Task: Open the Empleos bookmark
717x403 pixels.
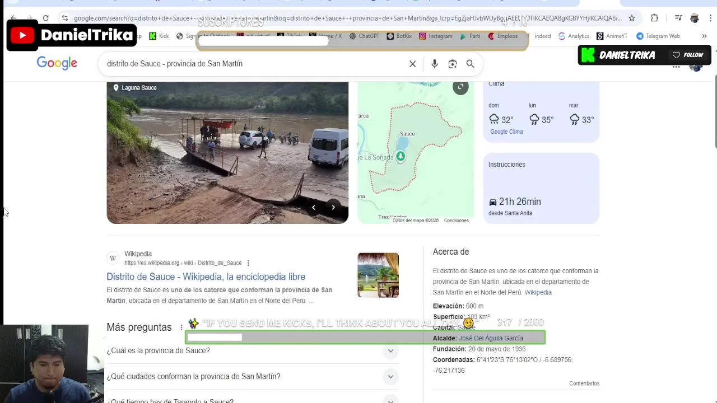Action: (502, 36)
